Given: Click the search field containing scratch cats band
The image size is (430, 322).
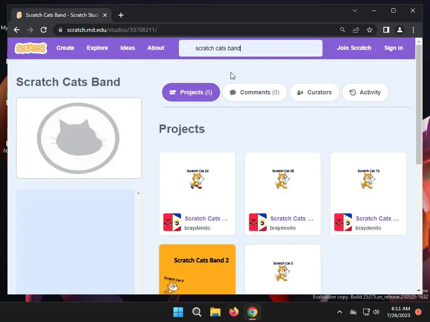Looking at the screenshot, I should click(x=250, y=48).
